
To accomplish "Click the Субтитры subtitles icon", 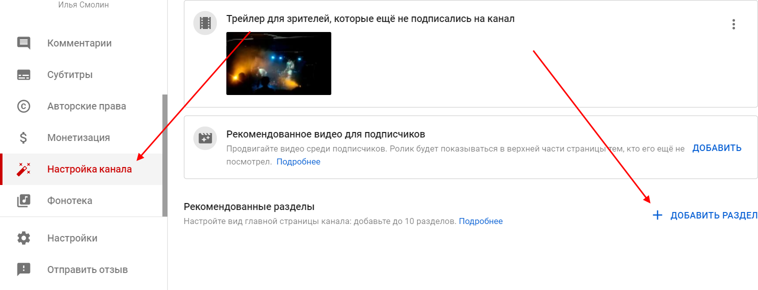I will [x=23, y=75].
